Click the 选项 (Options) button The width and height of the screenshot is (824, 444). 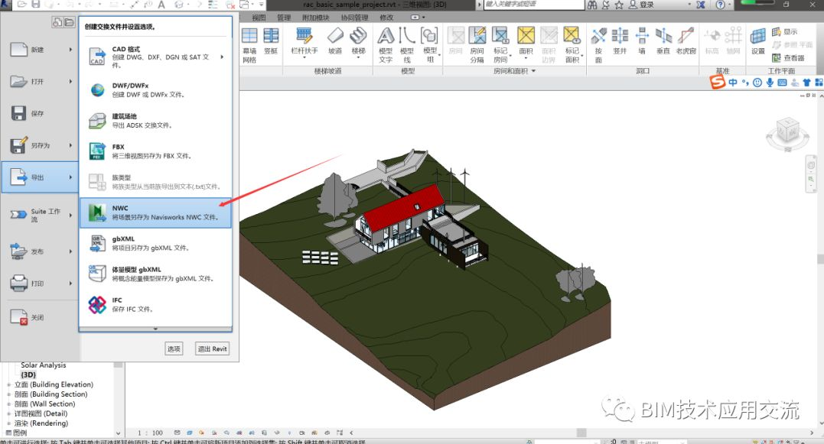pos(174,348)
